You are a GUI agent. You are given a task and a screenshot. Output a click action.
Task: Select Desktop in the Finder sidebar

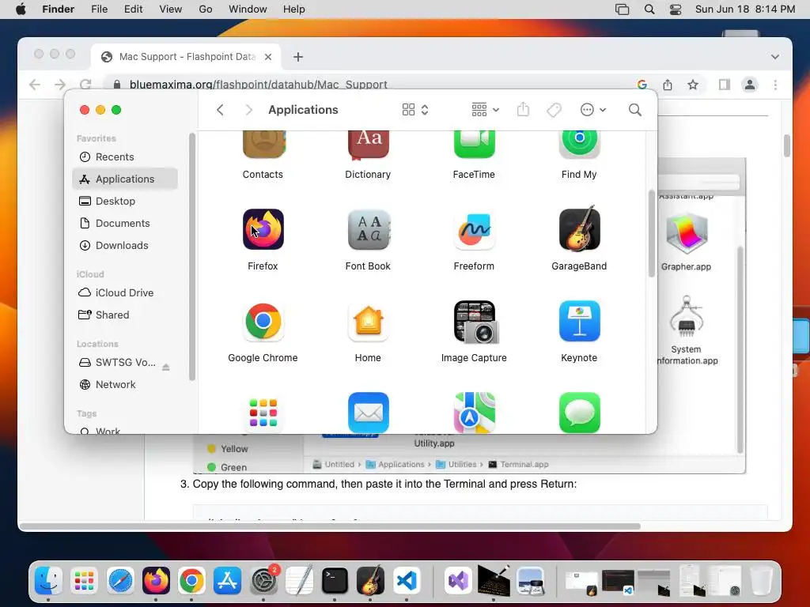click(125, 202)
